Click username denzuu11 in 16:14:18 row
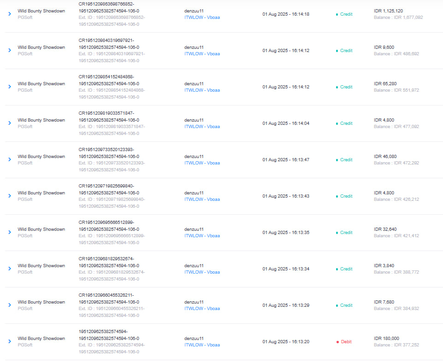The height and width of the screenshot is (363, 443). pyautogui.click(x=194, y=11)
